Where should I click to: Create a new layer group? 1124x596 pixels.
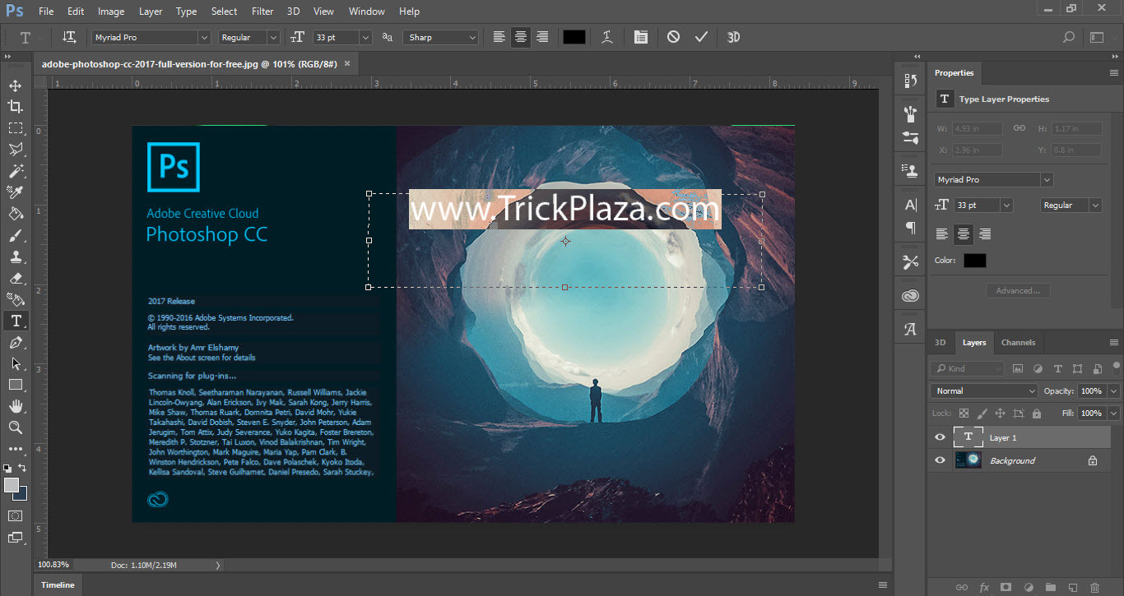[x=1050, y=587]
